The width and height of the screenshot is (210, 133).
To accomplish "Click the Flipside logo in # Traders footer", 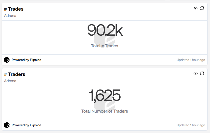I will (x=7, y=125).
